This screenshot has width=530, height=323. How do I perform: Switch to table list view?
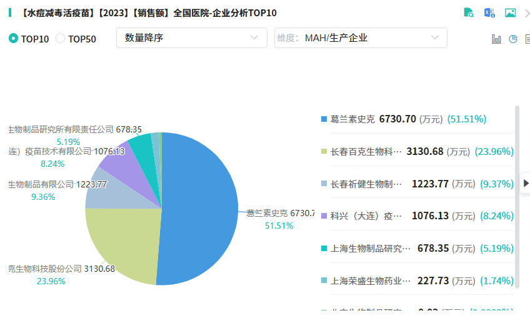point(527,39)
